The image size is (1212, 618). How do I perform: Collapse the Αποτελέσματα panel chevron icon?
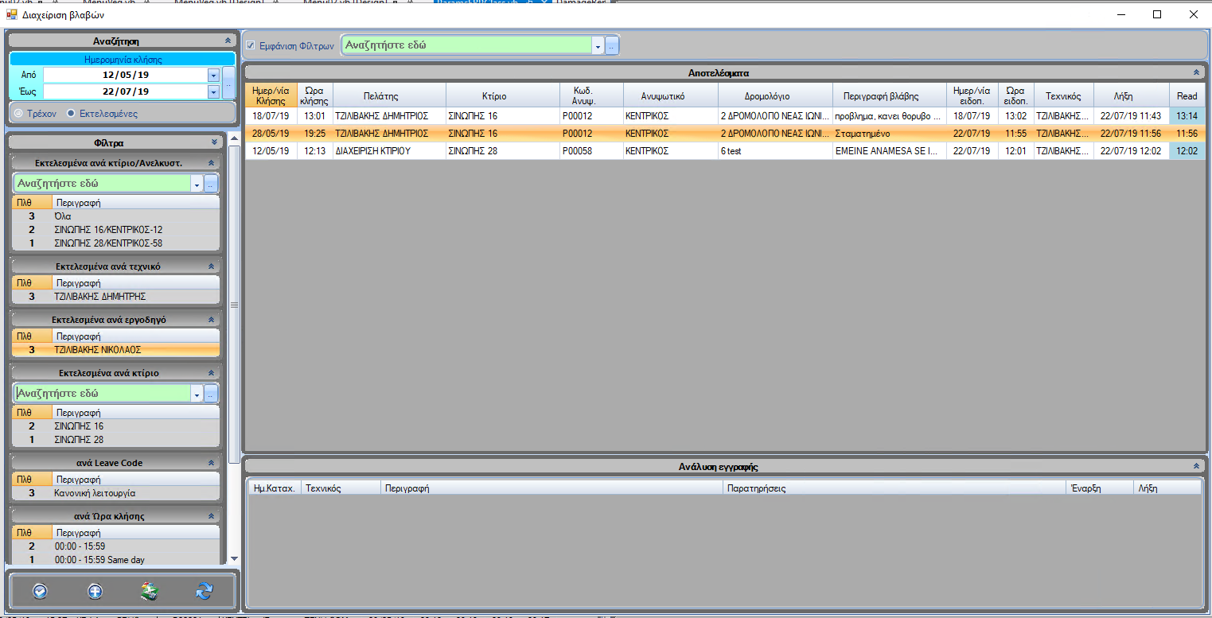click(1196, 72)
